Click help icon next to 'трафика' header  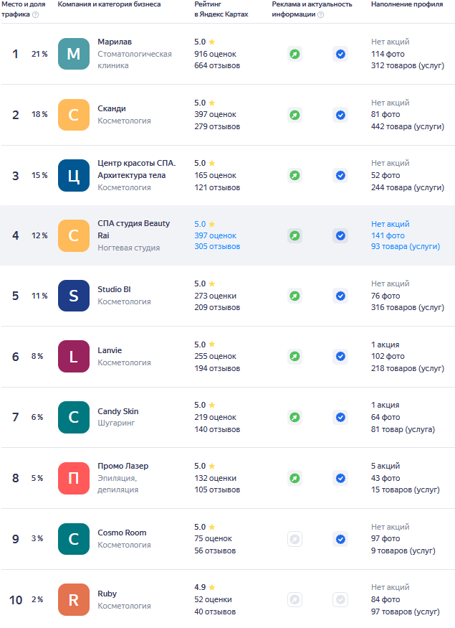pos(36,15)
